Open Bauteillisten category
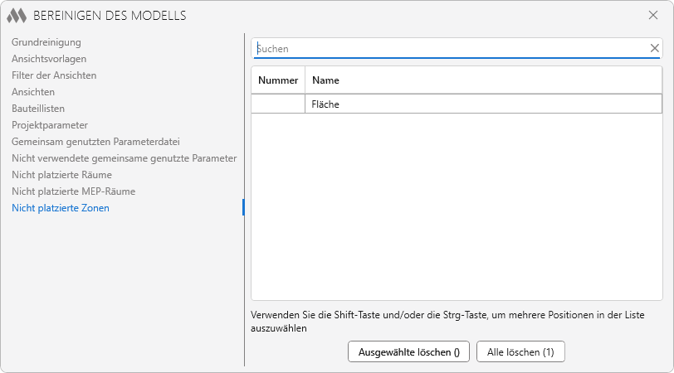Screen dimensions: 674x373 38,109
